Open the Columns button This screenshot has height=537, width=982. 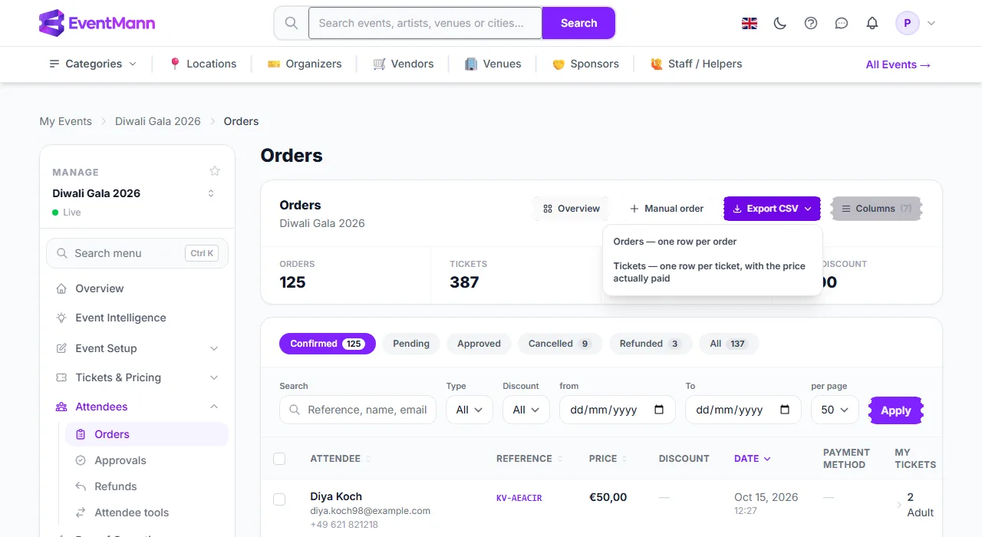pyautogui.click(x=877, y=209)
